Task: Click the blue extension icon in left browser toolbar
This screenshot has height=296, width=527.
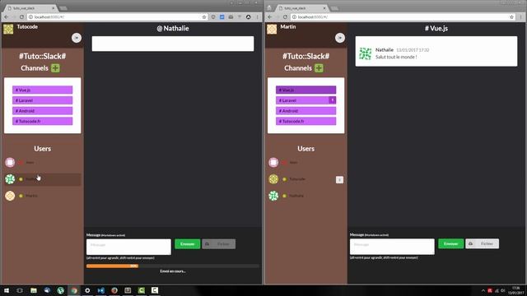Action: point(222,16)
